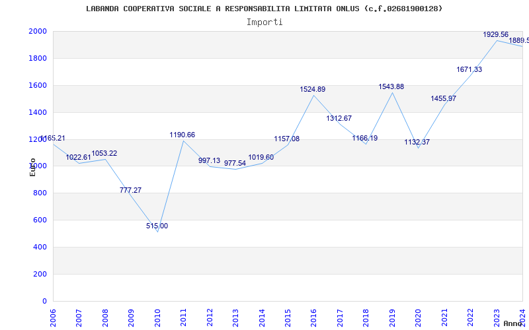The height and width of the screenshot is (330, 529).
Task: Click the Anno axis label
Action: tap(513, 323)
